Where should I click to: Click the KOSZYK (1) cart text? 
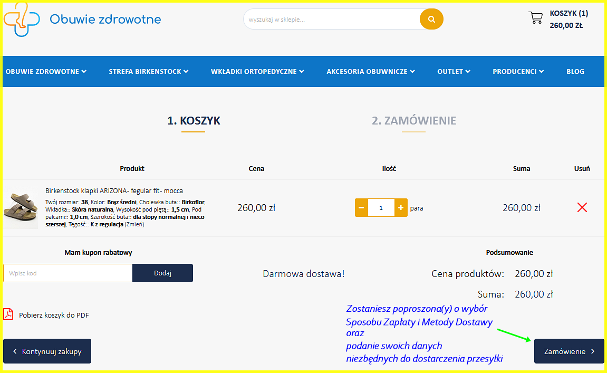(569, 13)
